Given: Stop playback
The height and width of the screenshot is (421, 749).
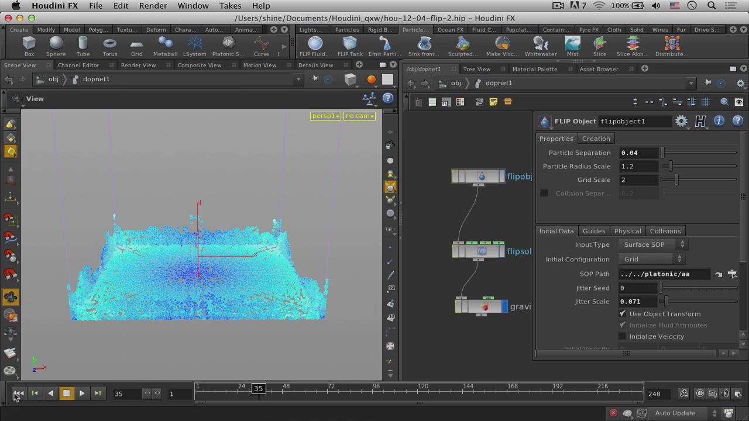Looking at the screenshot, I should [x=66, y=394].
